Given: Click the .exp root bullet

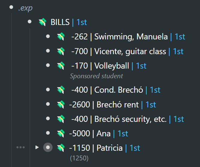Looking at the screenshot, I should (11, 7).
